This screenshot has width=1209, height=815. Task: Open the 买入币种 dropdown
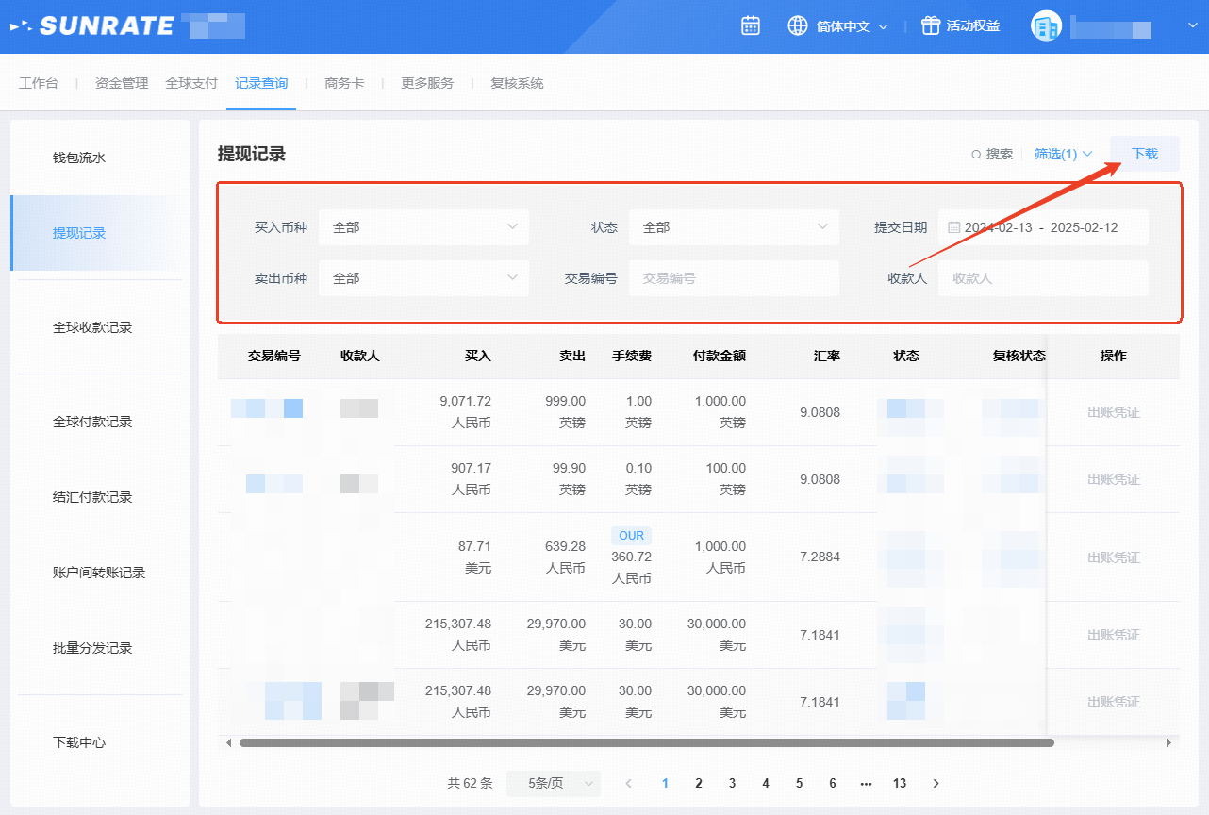coord(423,227)
